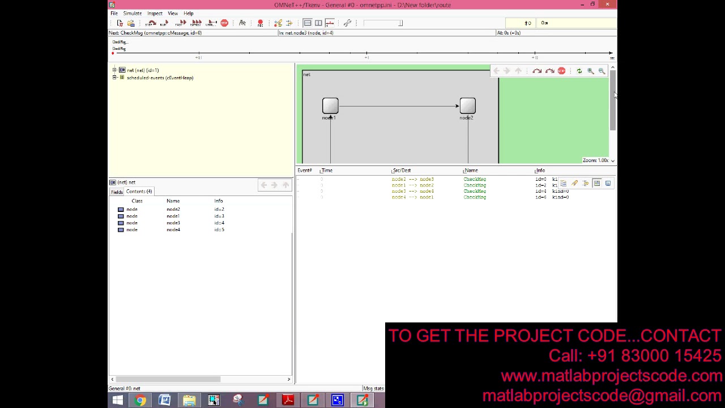Click the animation speed slider

pos(383,23)
